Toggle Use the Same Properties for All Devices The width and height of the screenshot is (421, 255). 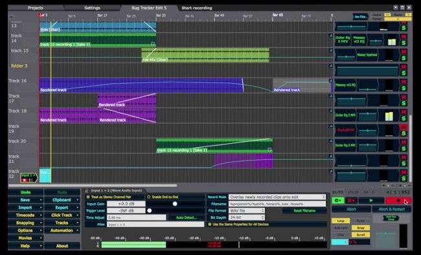pos(238,225)
